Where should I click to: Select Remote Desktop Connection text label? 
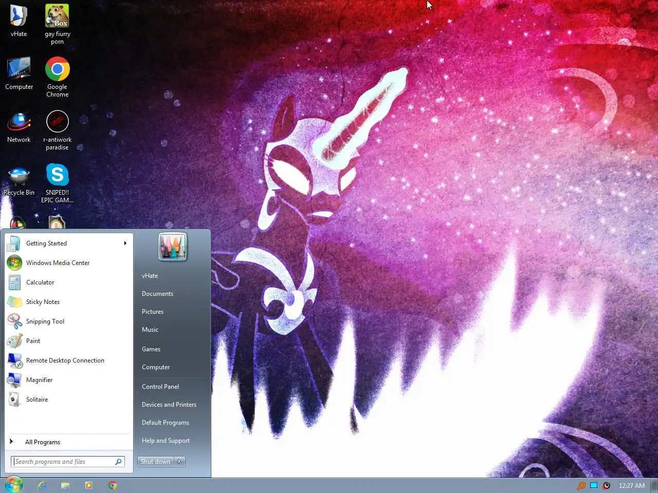[65, 361]
